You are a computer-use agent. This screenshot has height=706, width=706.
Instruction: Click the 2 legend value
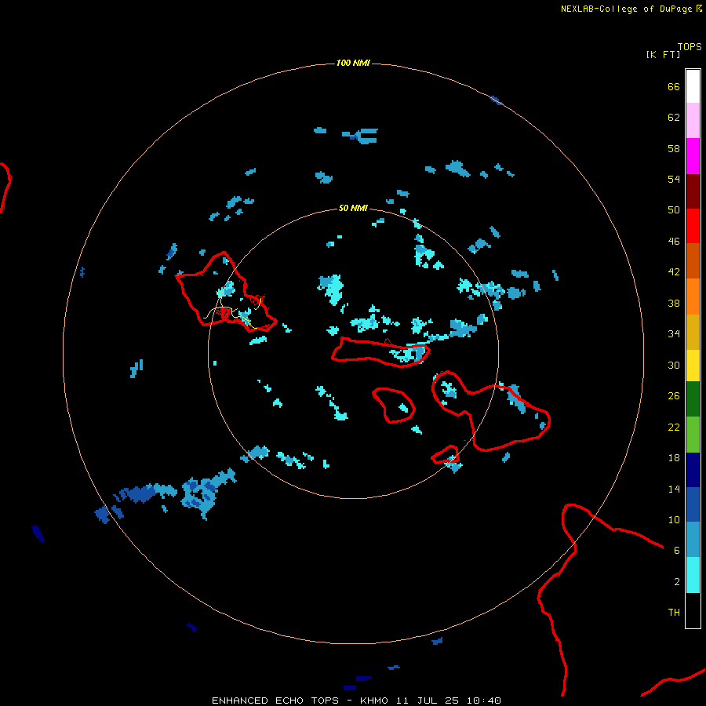point(676,582)
